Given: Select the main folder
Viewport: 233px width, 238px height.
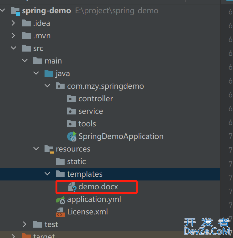Looking at the screenshot, I should [x=53, y=61].
